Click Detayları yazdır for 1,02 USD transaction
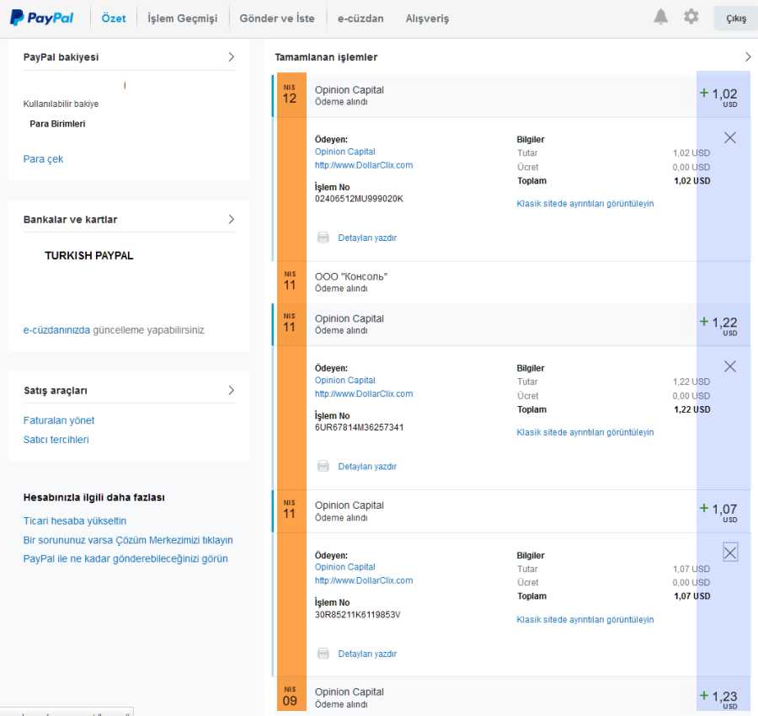The height and width of the screenshot is (716, 758). (367, 238)
